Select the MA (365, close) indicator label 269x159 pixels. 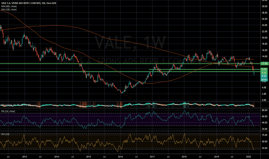[x=9, y=6]
